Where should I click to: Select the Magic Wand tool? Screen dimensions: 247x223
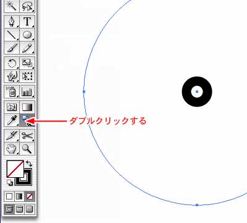coord(12,6)
